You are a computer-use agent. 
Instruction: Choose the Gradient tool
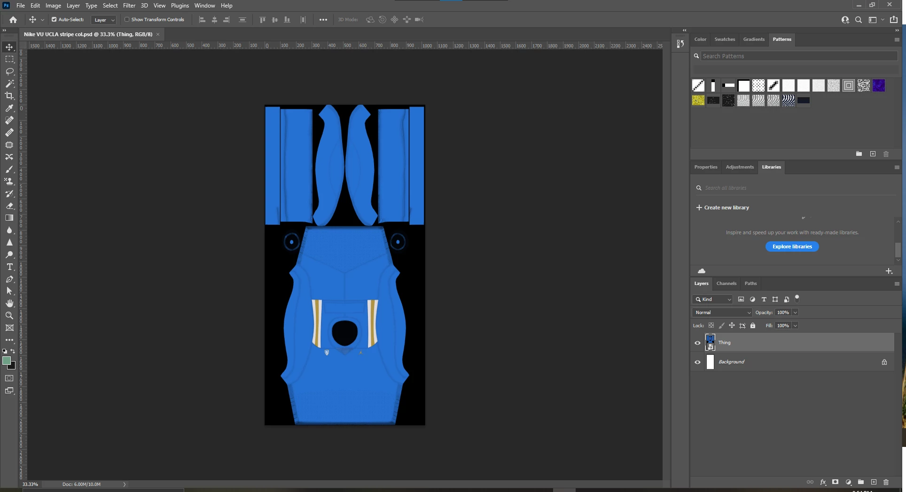[x=9, y=218]
